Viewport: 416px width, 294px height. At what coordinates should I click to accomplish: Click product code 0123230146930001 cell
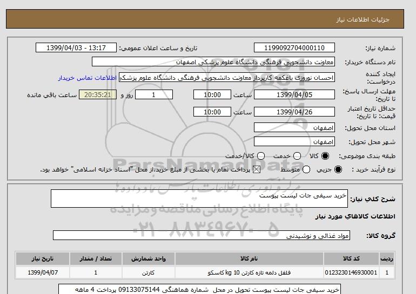click(x=351, y=272)
